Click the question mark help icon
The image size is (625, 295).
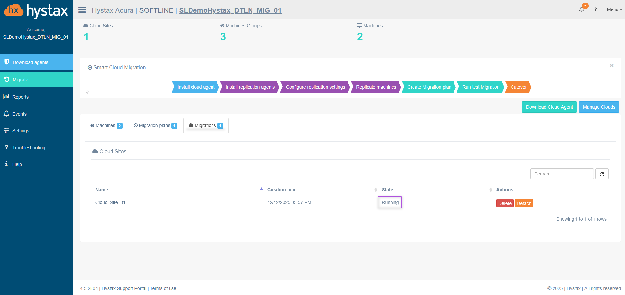[x=596, y=9]
